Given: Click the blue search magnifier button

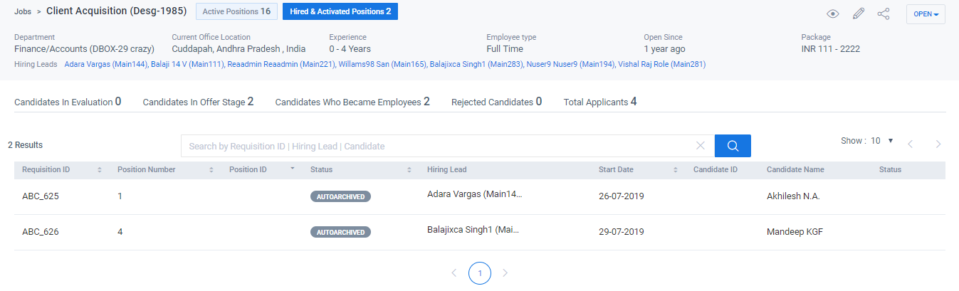Looking at the screenshot, I should click(x=733, y=146).
